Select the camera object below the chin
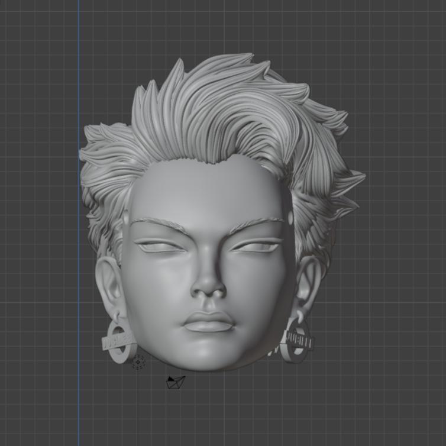This screenshot has width=446, height=446. coord(176,382)
